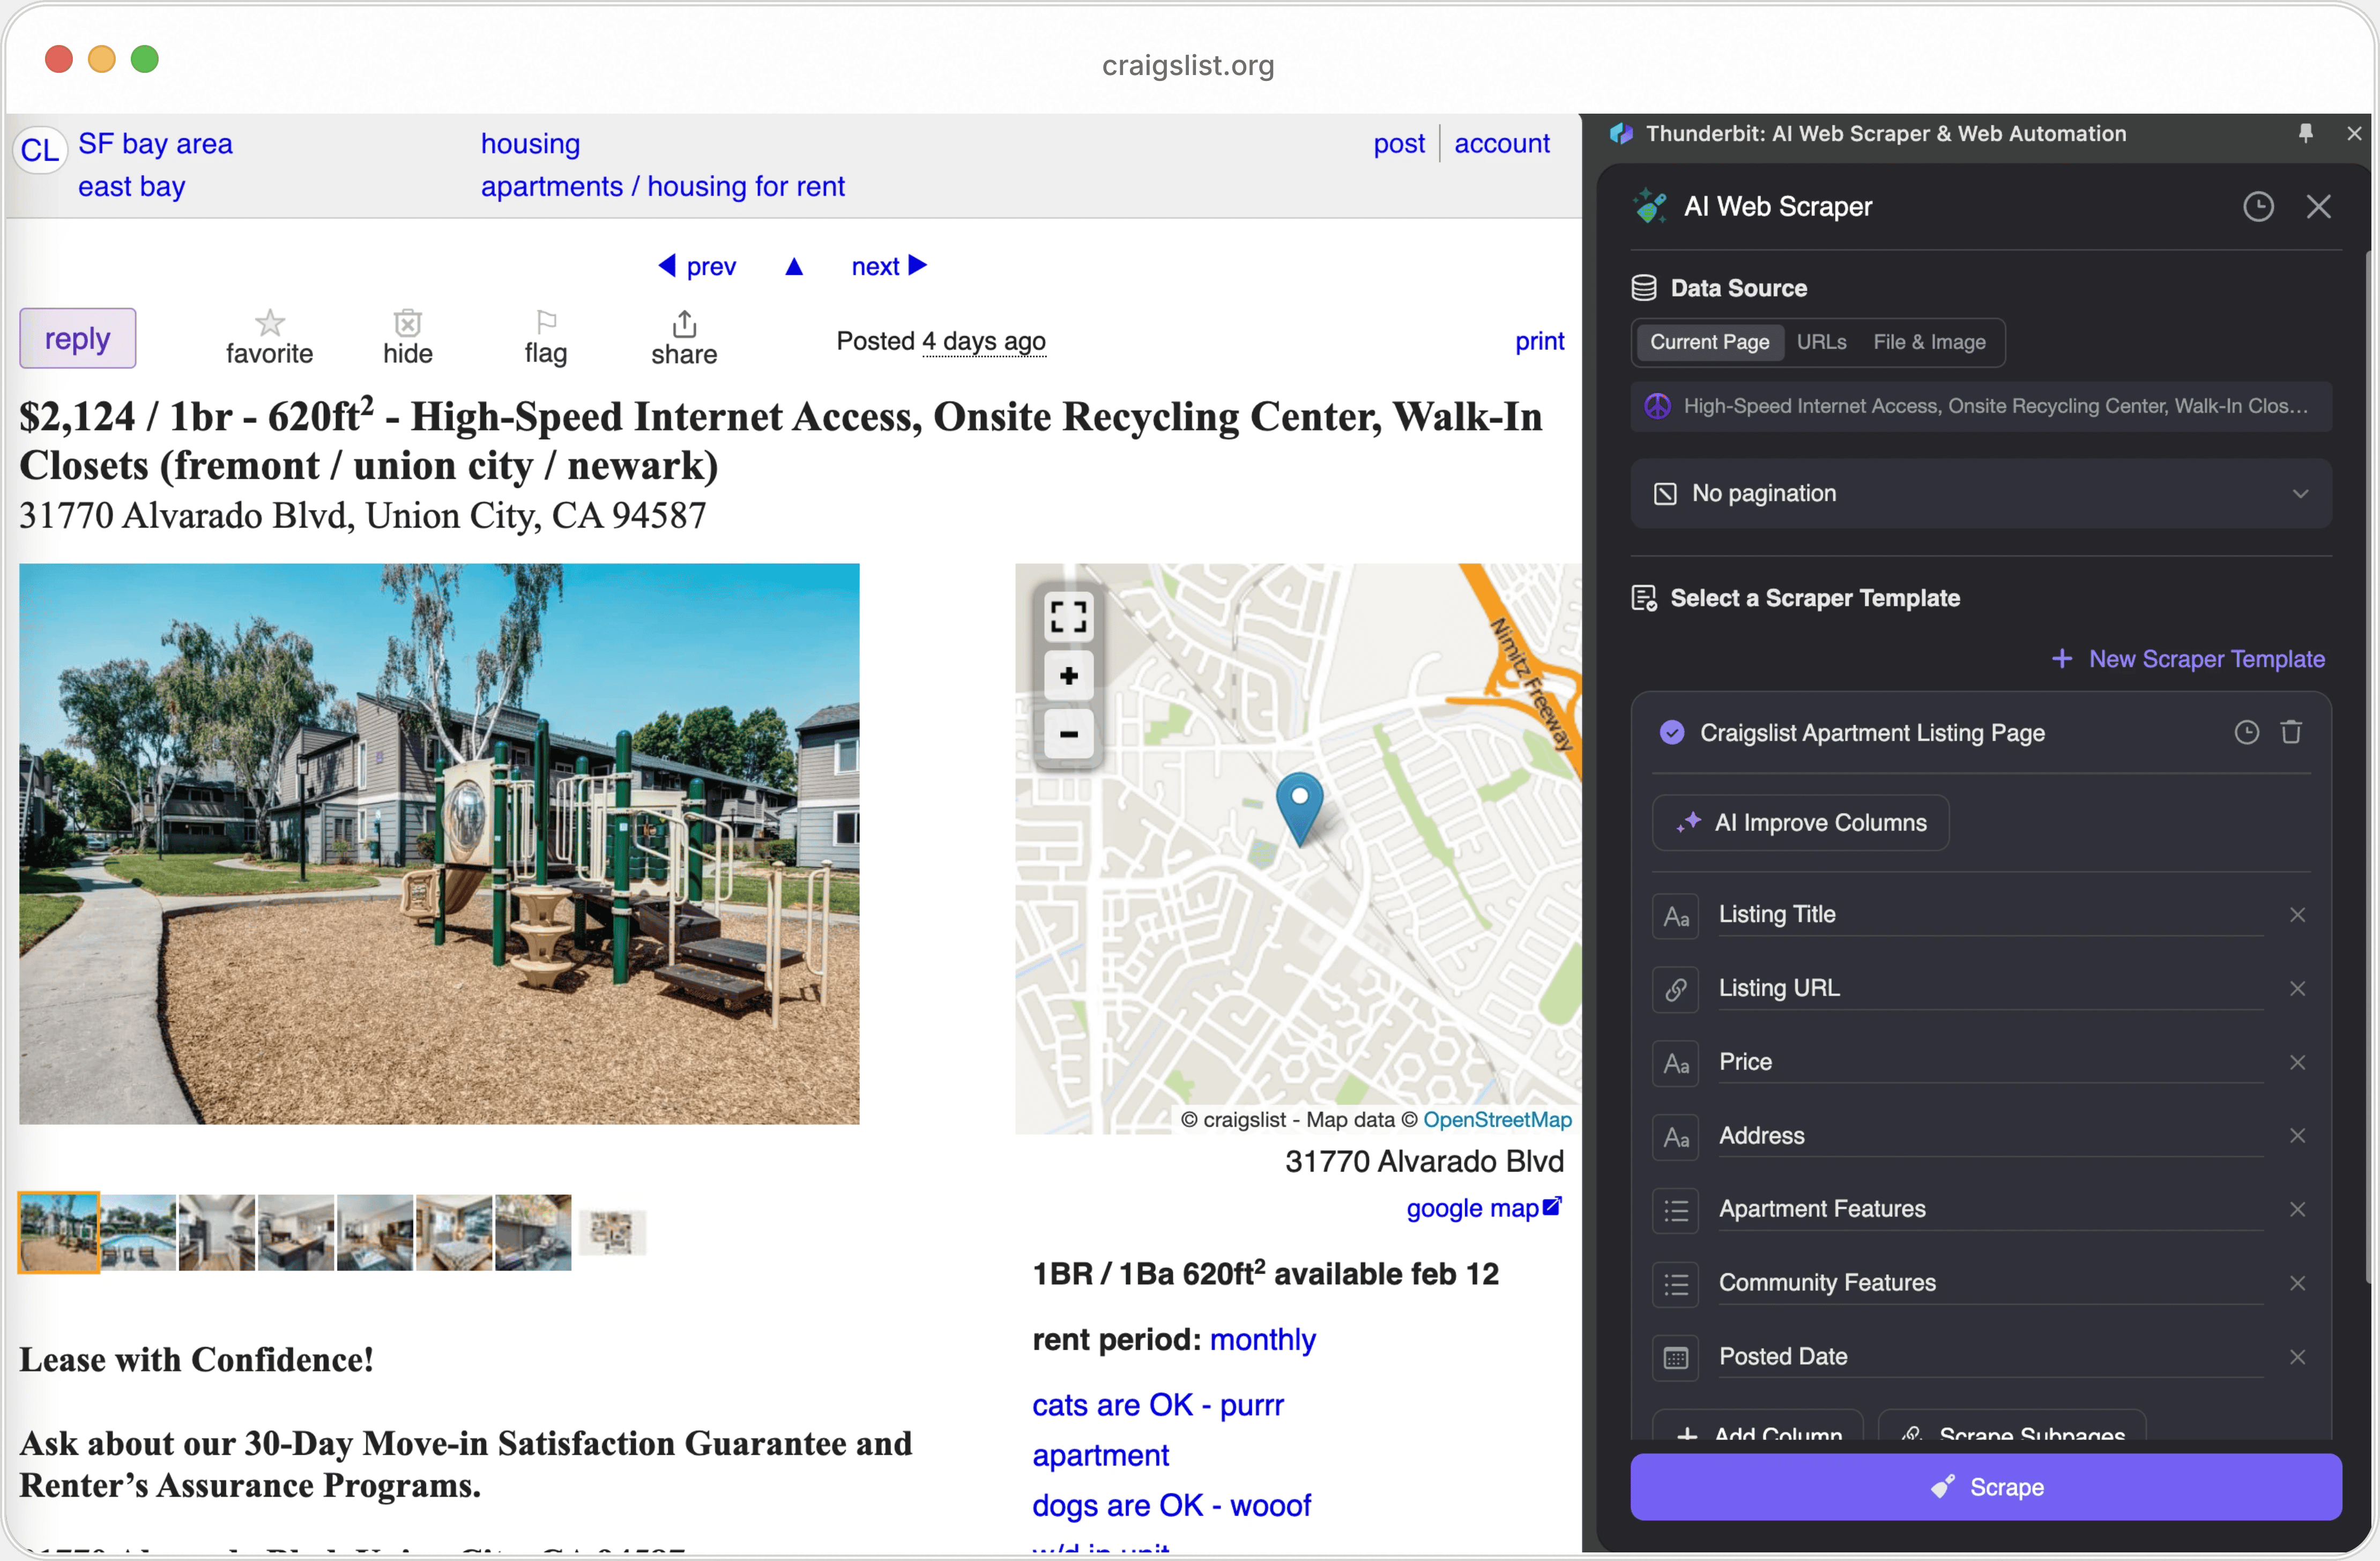2380x1561 pixels.
Task: Zoom in on the map
Action: point(1068,676)
